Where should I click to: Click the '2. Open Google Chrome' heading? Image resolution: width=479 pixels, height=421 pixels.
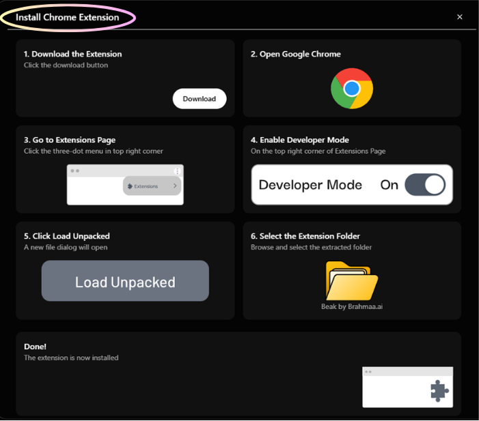(x=296, y=54)
